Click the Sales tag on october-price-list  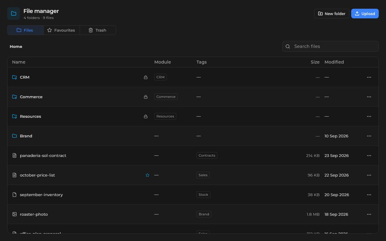click(203, 175)
